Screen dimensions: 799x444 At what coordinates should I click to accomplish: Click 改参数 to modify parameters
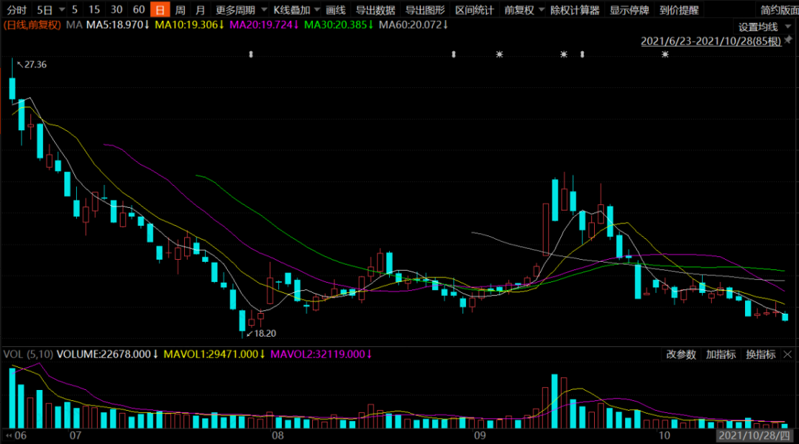pyautogui.click(x=681, y=354)
